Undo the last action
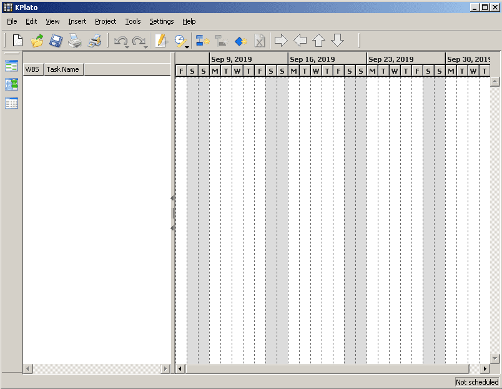The width and height of the screenshot is (502, 389). click(x=121, y=41)
